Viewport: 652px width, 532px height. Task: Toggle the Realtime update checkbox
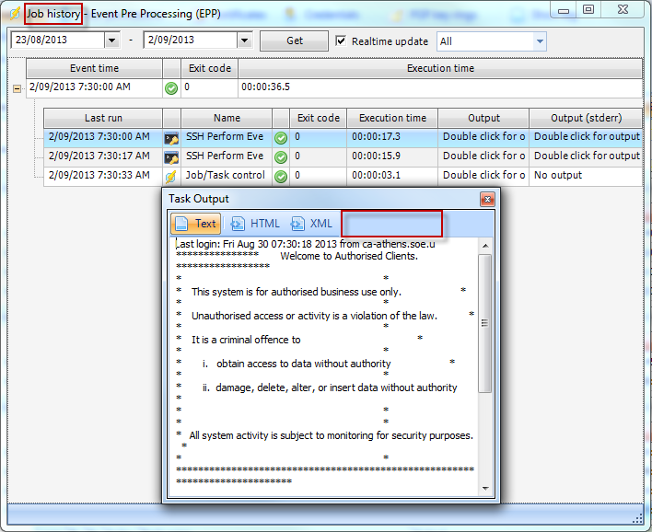[x=341, y=41]
